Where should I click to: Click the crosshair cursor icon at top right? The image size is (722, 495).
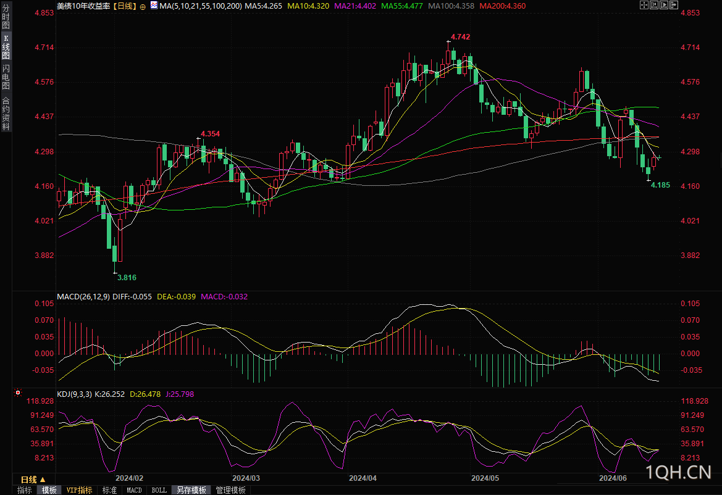click(x=644, y=5)
